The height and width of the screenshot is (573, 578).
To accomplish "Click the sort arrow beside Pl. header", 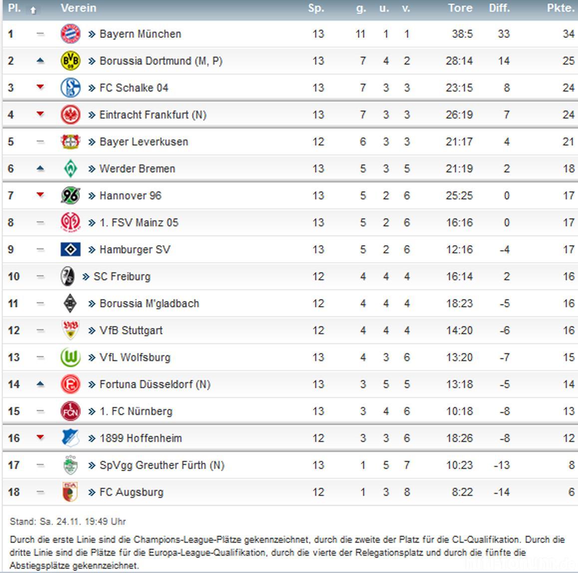I will coord(33,9).
